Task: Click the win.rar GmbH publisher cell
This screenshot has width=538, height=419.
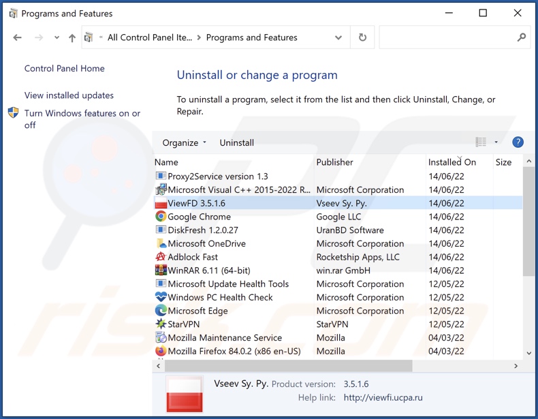Action: coord(343,270)
